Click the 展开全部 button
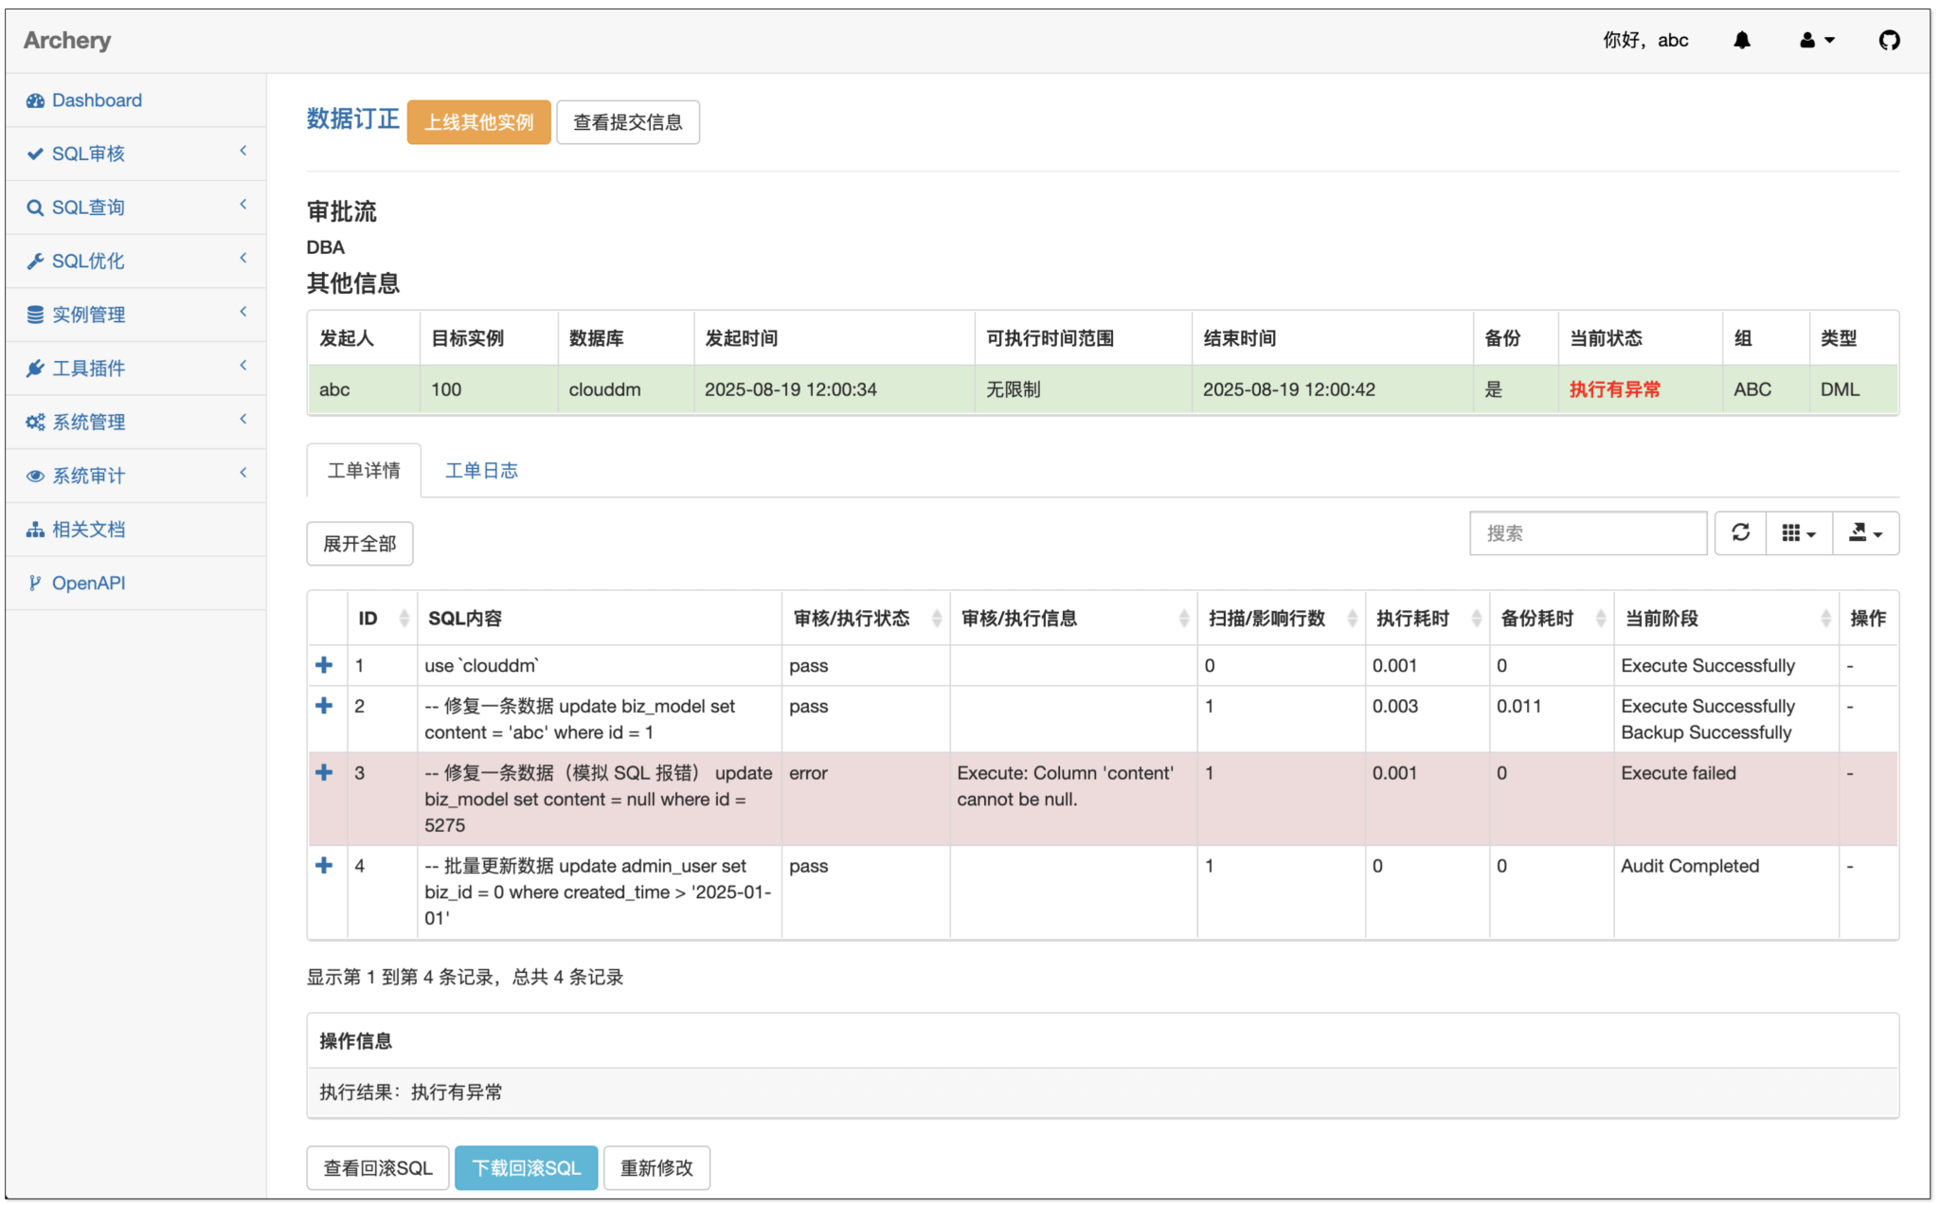This screenshot has height=1207, width=1940. coord(359,544)
